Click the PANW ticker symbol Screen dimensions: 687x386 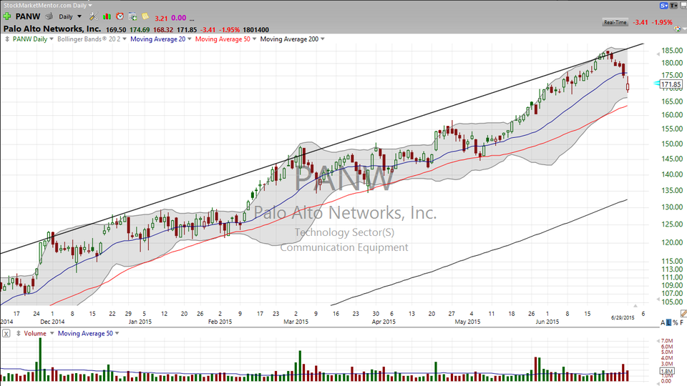(28, 16)
